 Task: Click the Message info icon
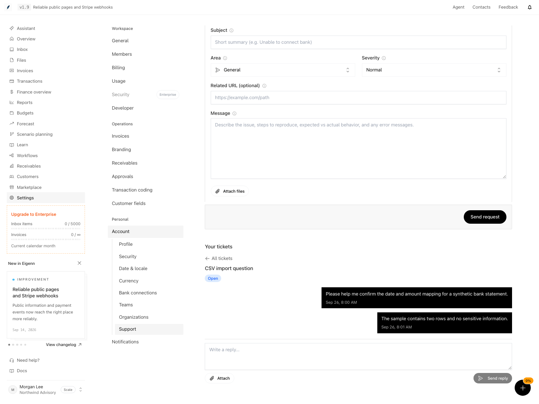(x=234, y=113)
